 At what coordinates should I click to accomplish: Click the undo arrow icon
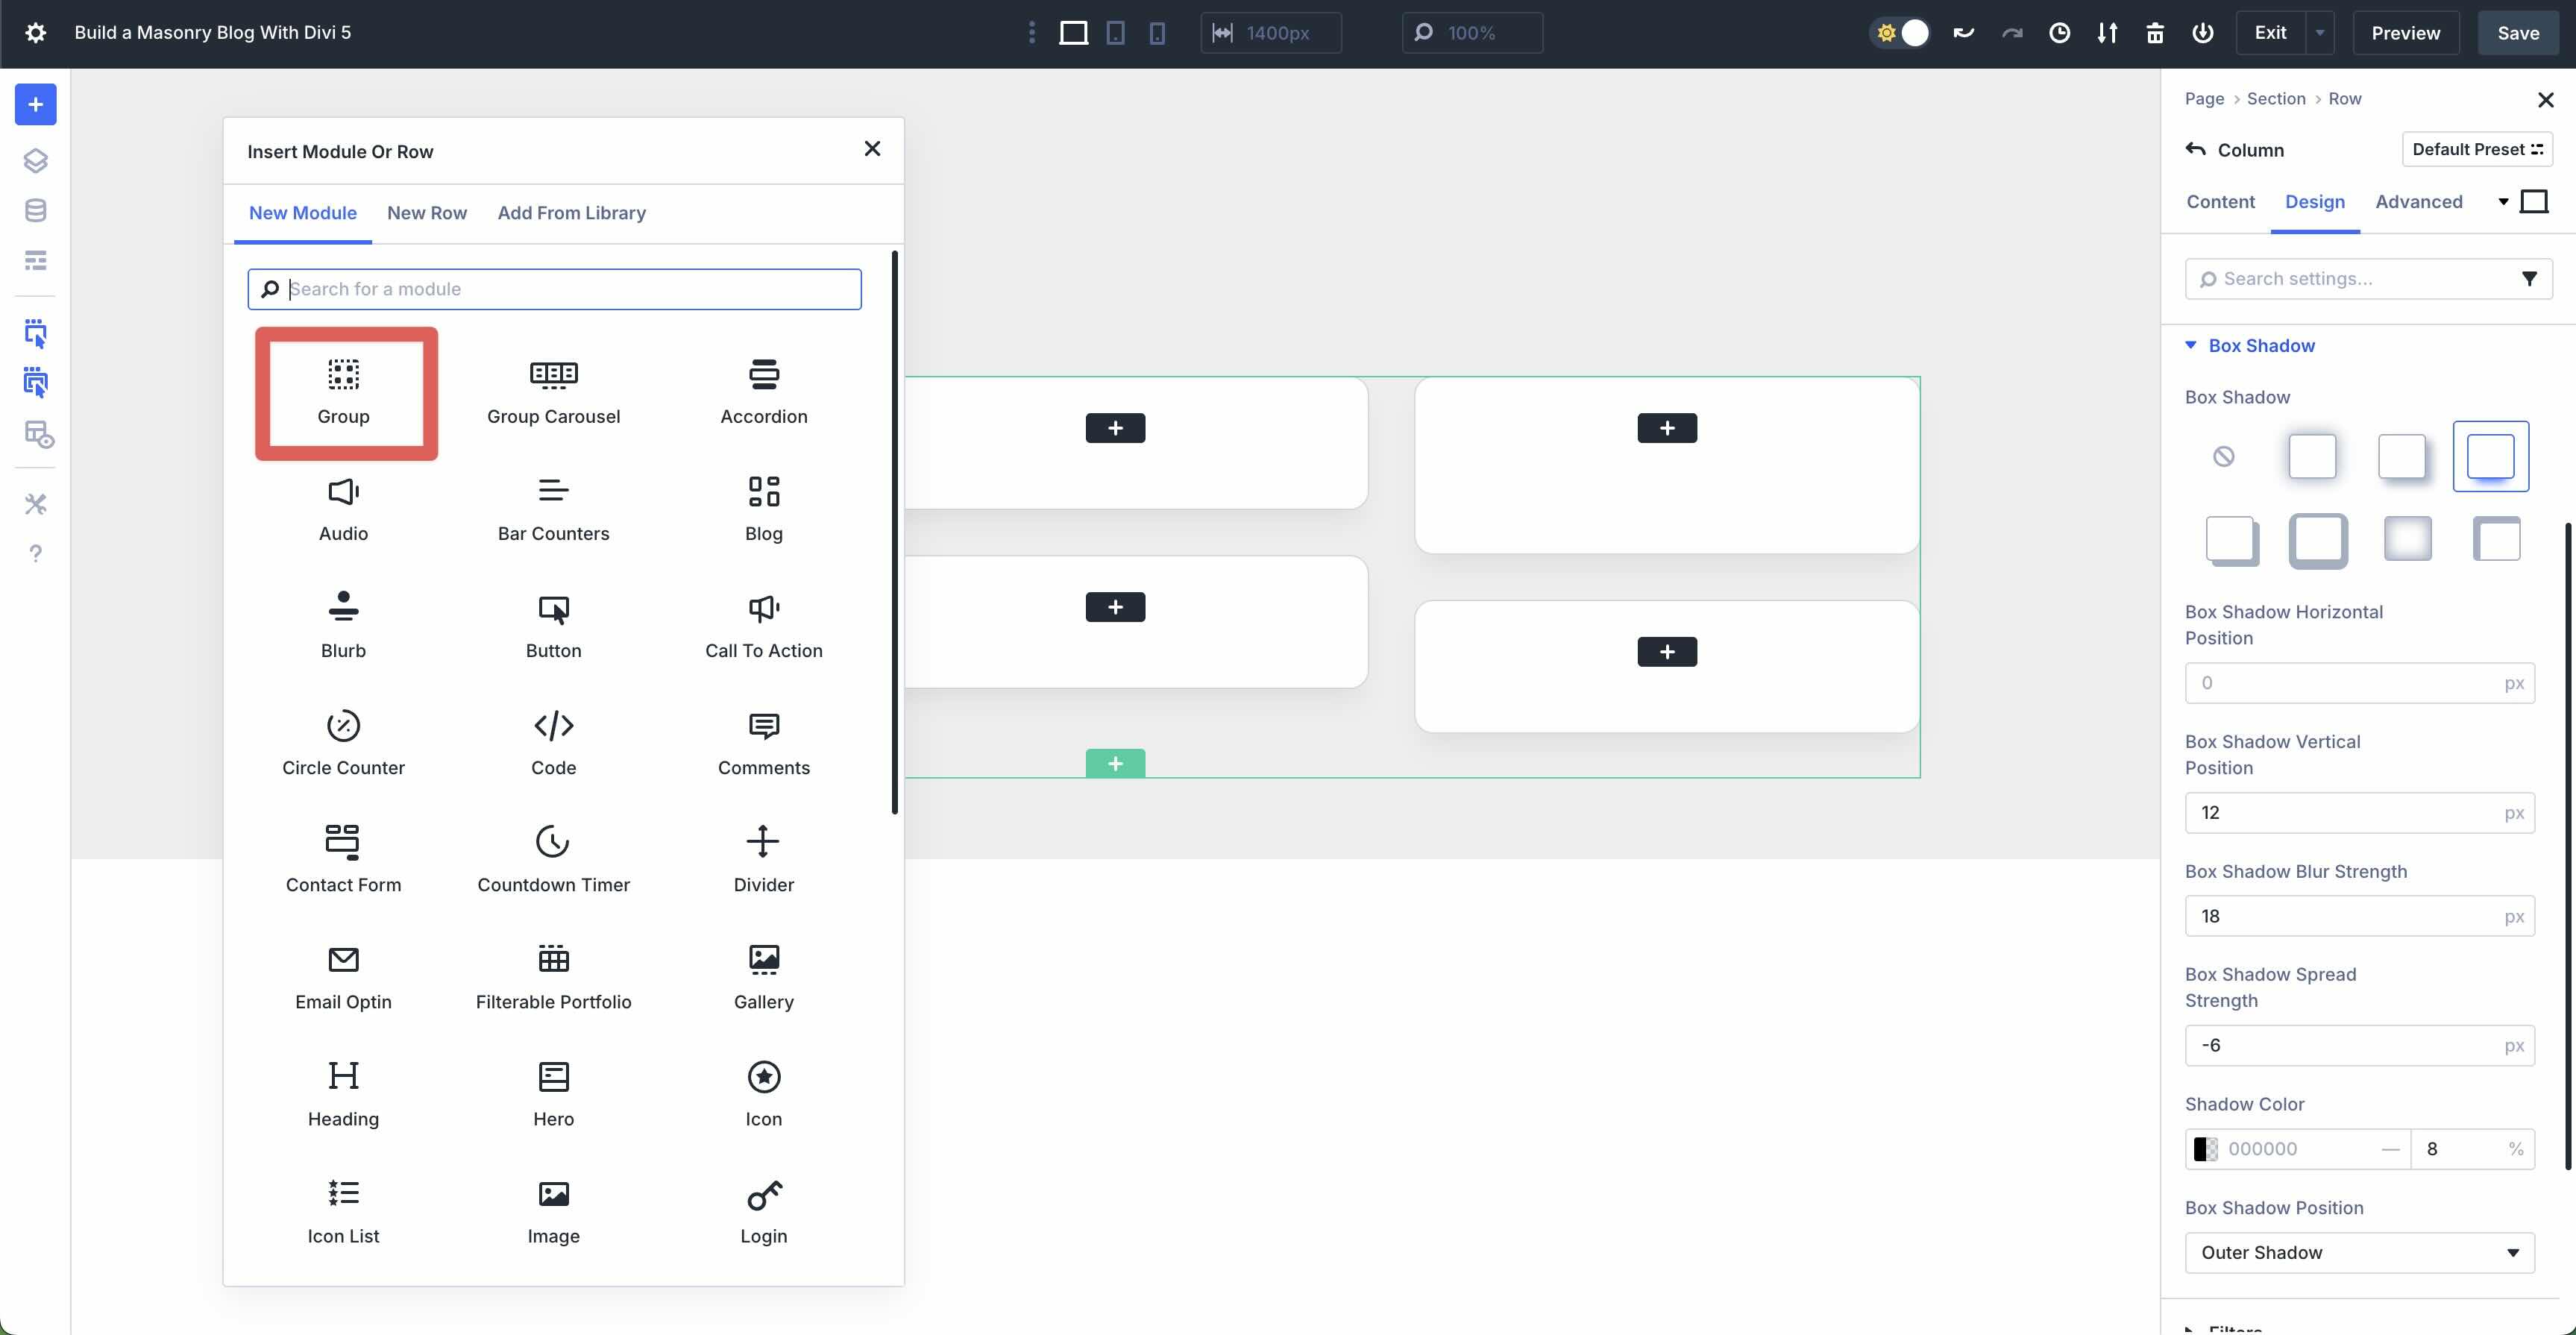1963,32
